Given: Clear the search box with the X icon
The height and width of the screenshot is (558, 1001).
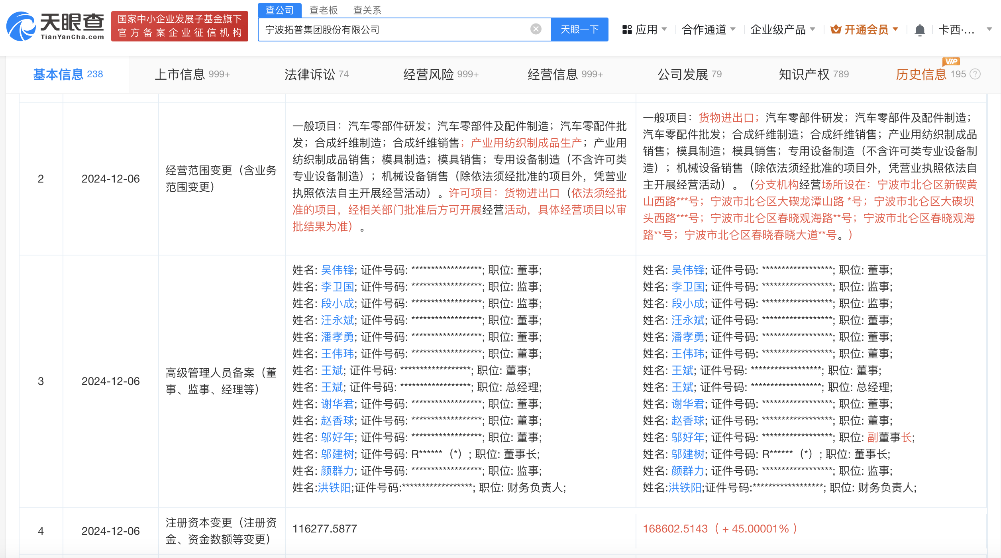Looking at the screenshot, I should 536,29.
